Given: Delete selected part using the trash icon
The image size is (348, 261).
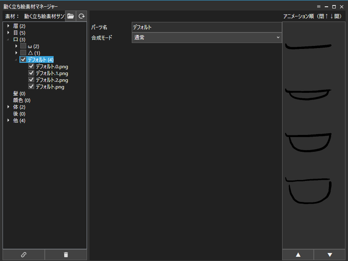Looking at the screenshot, I should click(x=65, y=255).
